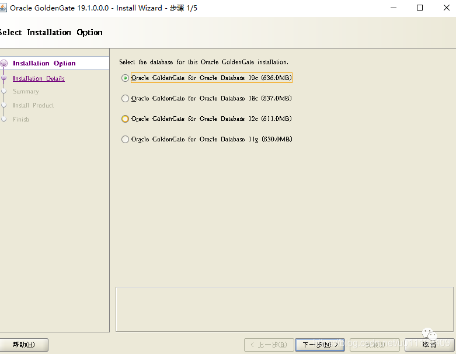The height and width of the screenshot is (354, 456).
Task: Click the Summary step label
Action: point(26,91)
